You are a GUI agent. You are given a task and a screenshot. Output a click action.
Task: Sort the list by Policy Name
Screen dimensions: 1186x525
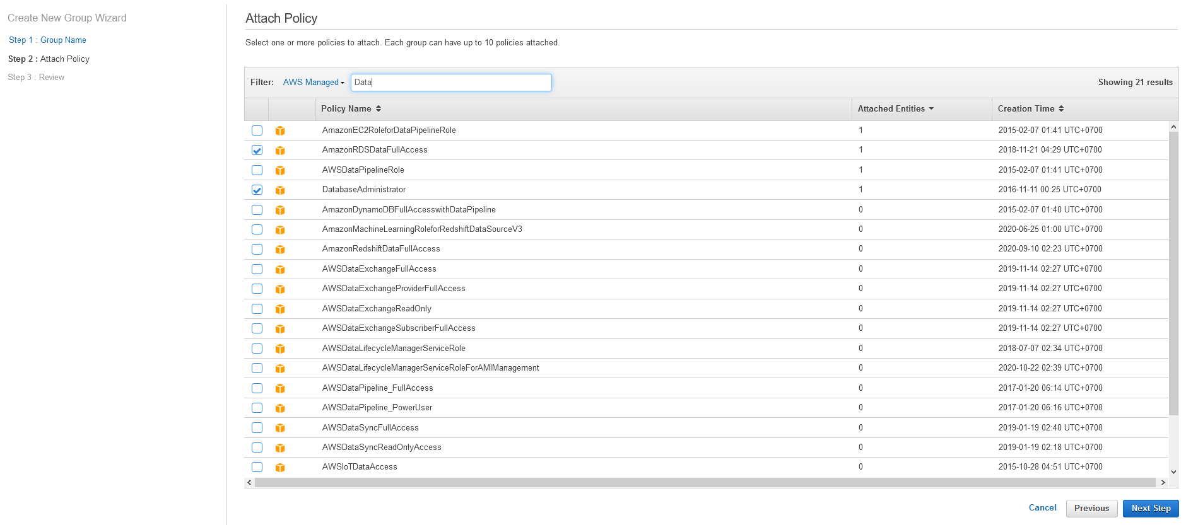[x=351, y=109]
